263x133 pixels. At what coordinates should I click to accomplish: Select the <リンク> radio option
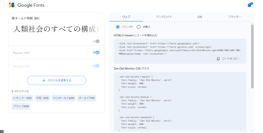(118, 27)
